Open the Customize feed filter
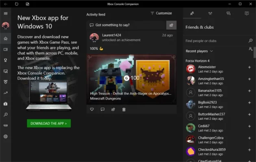Viewport: 256px width, 162px height. click(x=161, y=13)
